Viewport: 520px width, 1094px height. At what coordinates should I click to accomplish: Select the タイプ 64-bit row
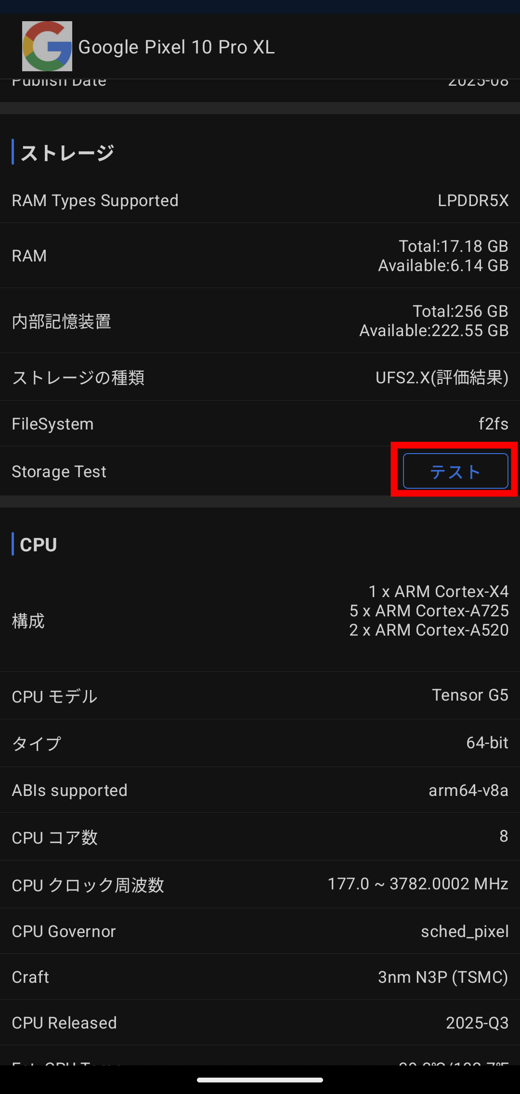[x=260, y=743]
